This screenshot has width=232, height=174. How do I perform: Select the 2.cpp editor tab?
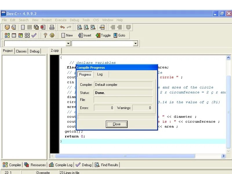pyautogui.click(x=55, y=50)
